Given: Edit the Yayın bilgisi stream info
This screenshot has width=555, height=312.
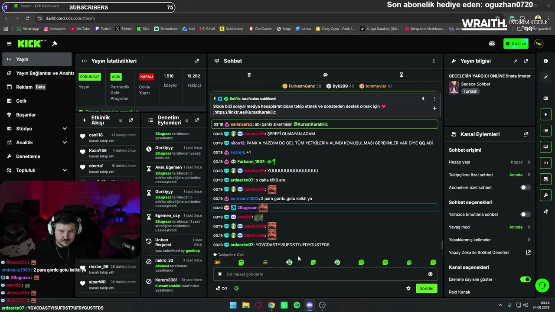Looking at the screenshot, I should [x=516, y=61].
